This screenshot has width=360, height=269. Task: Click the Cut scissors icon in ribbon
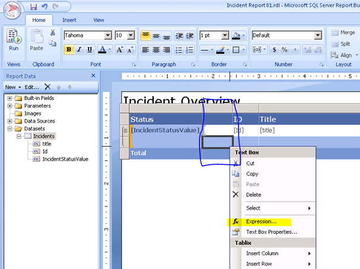[52, 33]
